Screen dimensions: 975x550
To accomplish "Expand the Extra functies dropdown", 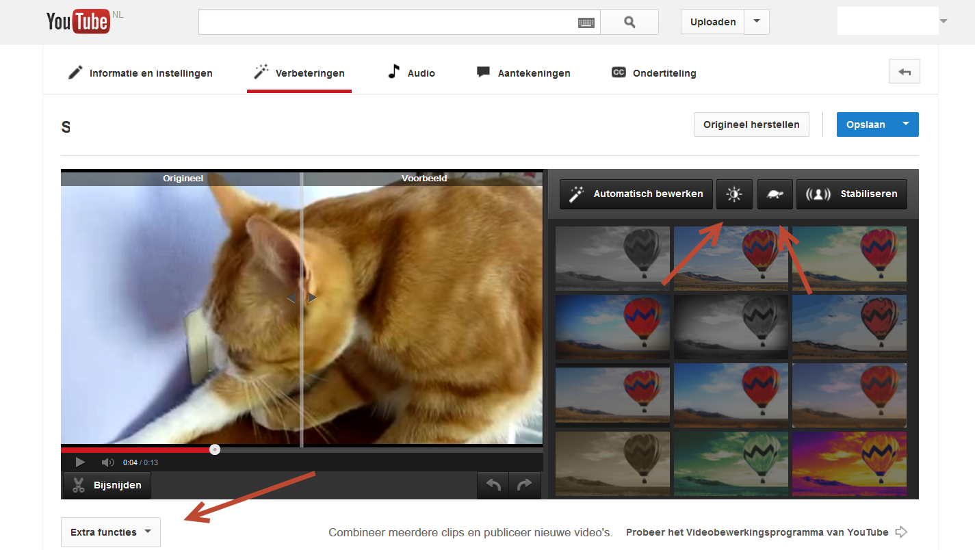I will (111, 532).
